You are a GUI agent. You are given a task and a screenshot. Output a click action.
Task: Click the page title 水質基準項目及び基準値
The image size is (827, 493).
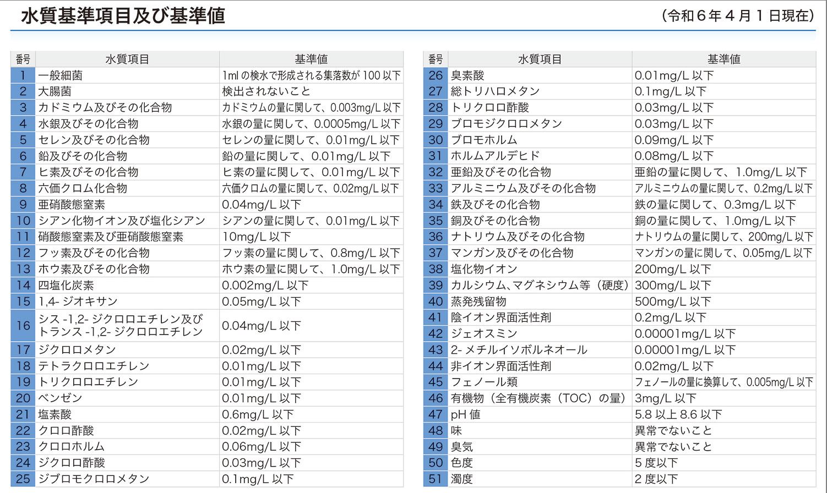(x=123, y=16)
